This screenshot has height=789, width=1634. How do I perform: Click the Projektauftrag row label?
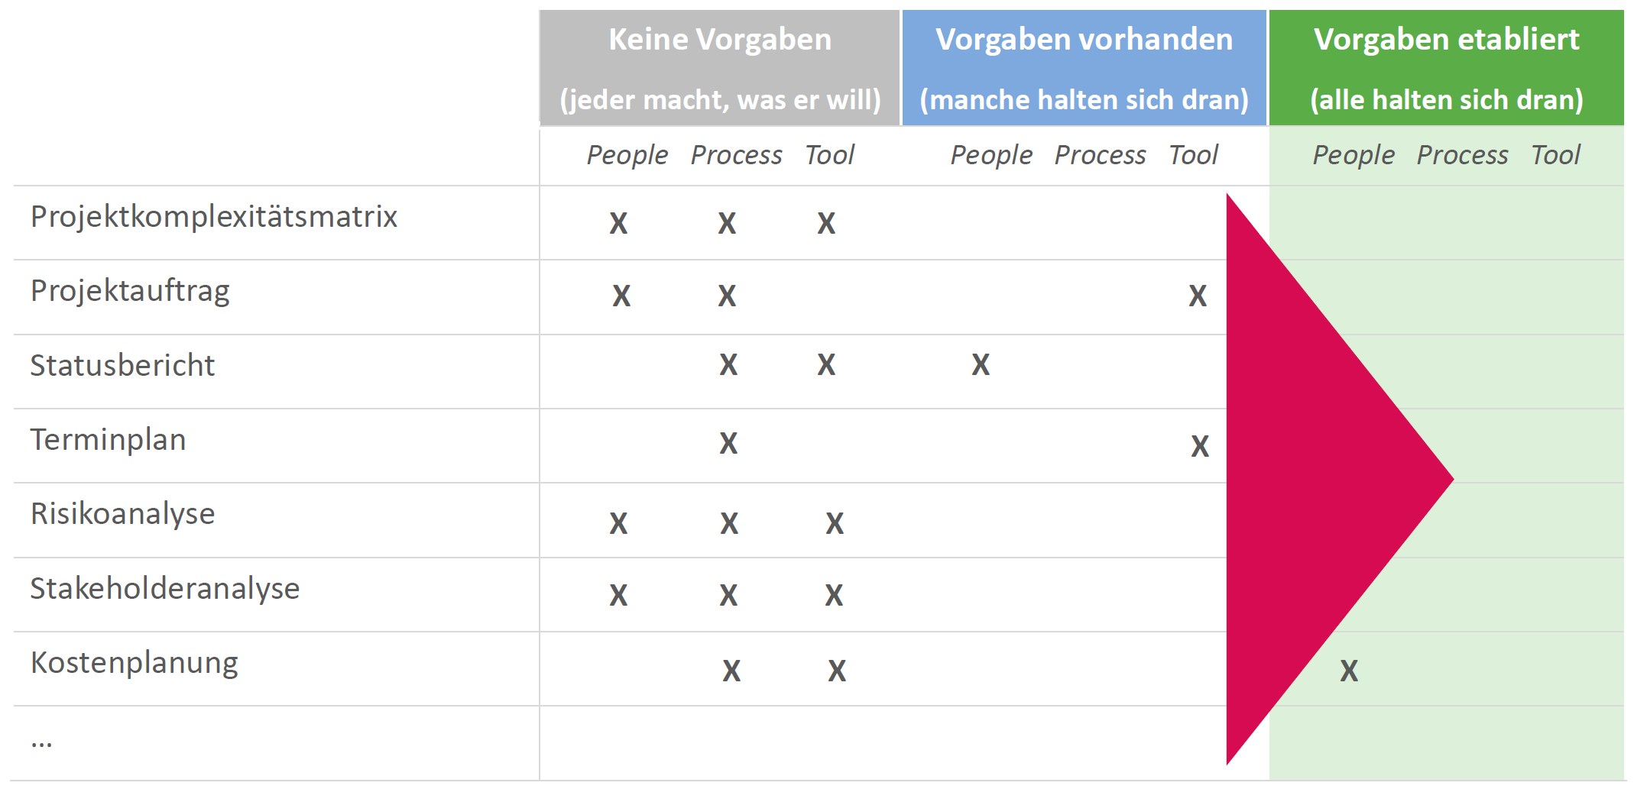point(130,291)
